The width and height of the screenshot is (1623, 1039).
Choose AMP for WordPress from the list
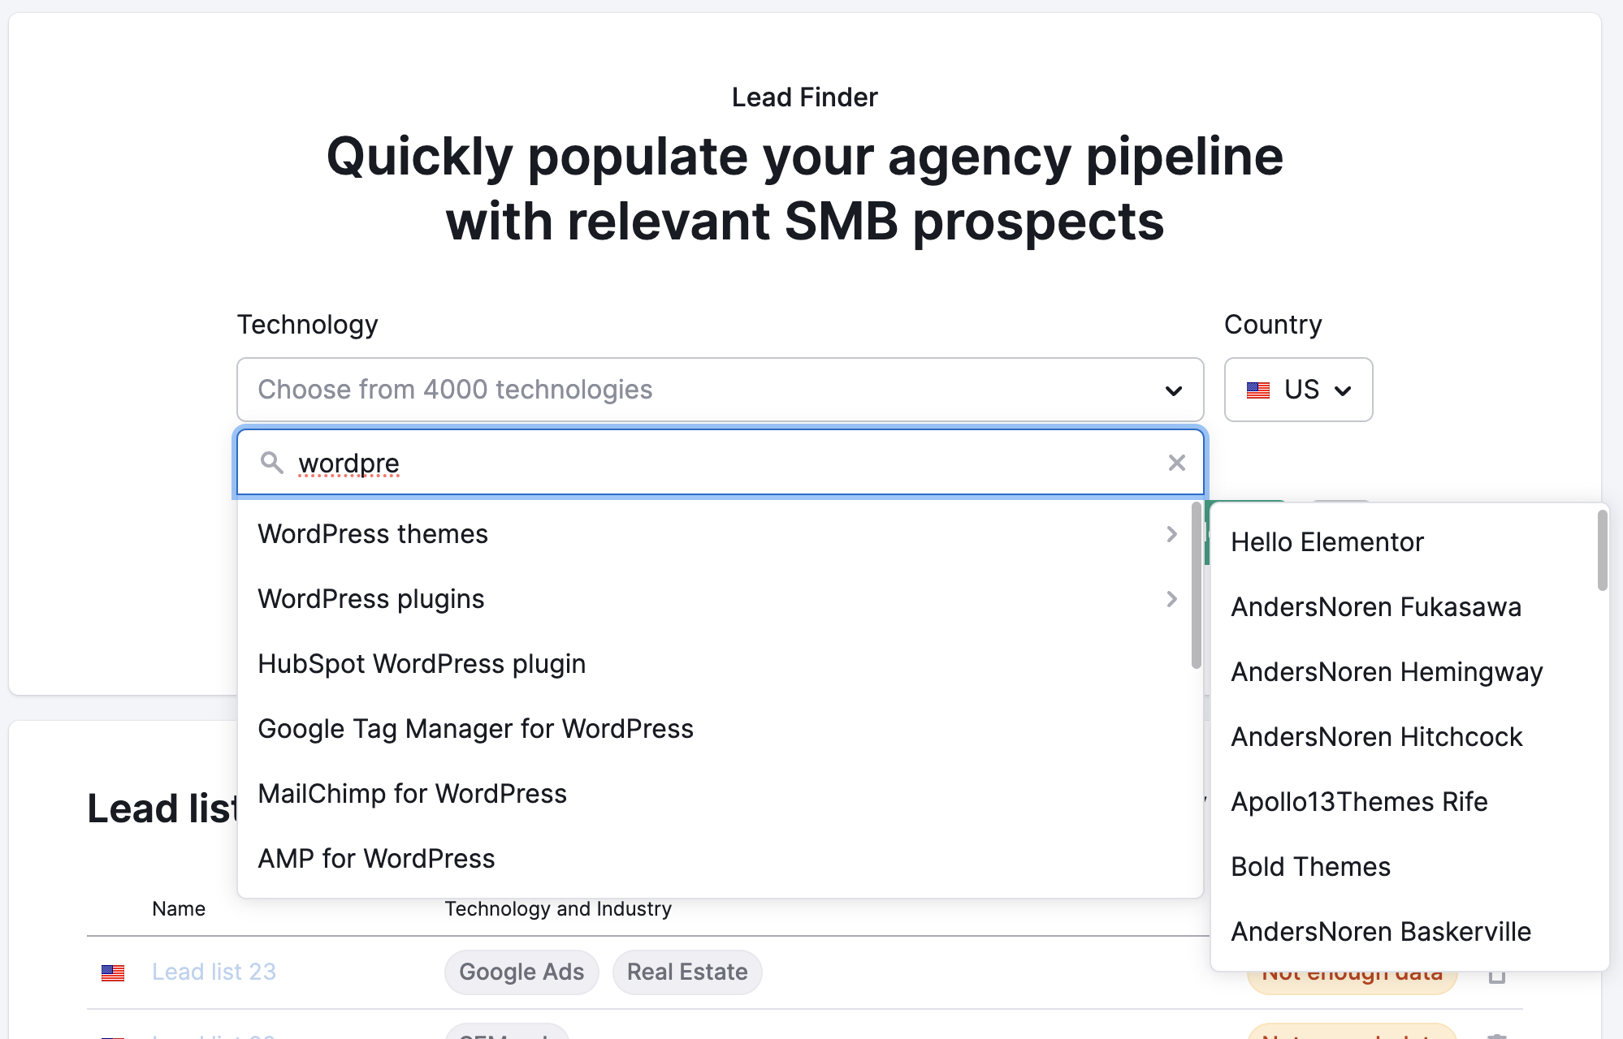376,858
